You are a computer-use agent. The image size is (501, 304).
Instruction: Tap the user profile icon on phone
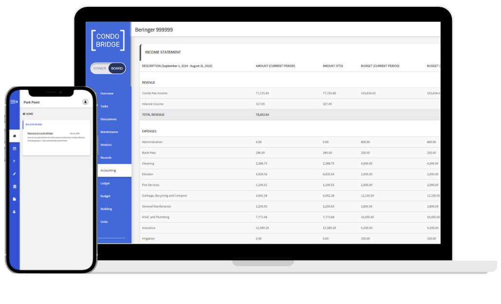pos(85,102)
